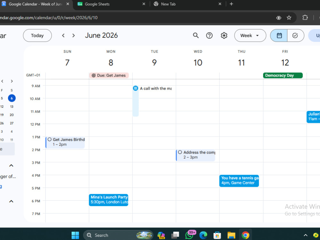Open the Windows Start menu

pos(75,235)
